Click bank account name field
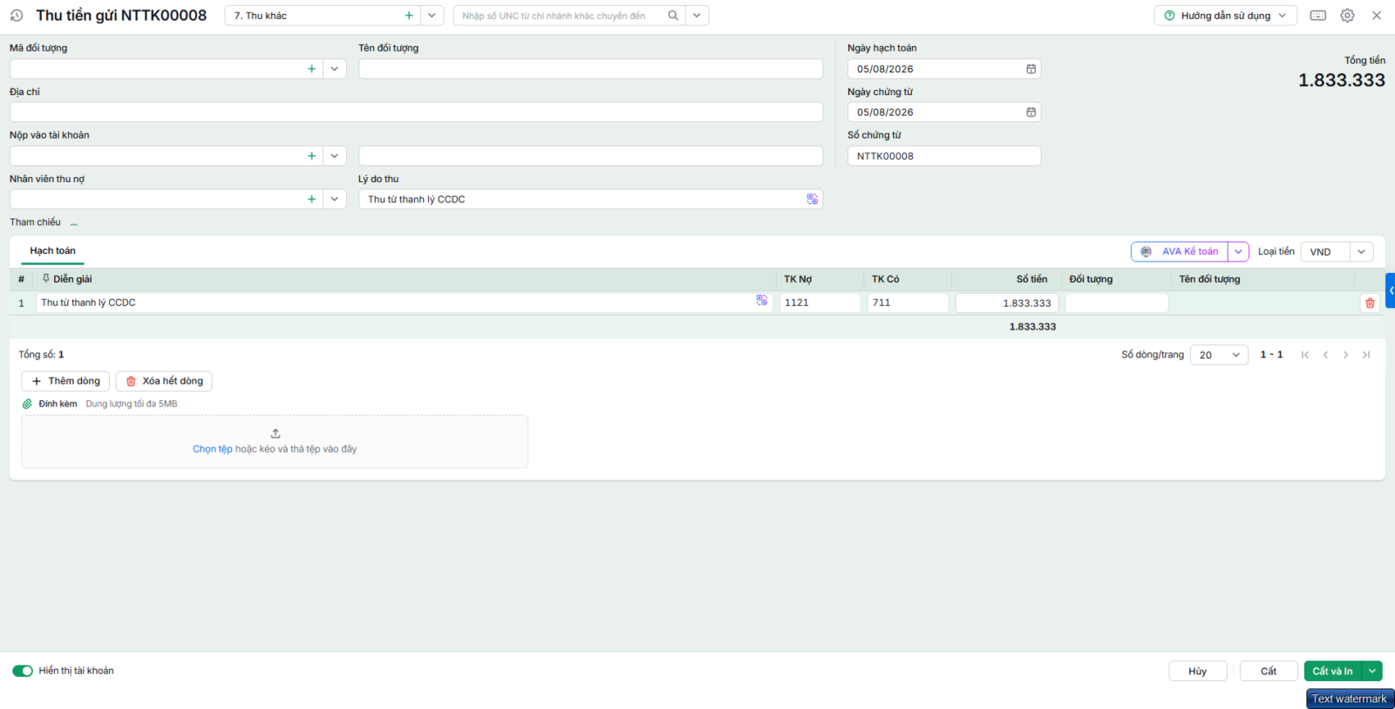Screen dimensions: 1395x709 [590, 156]
